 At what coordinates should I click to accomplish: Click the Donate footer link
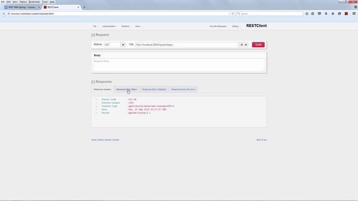116,140
